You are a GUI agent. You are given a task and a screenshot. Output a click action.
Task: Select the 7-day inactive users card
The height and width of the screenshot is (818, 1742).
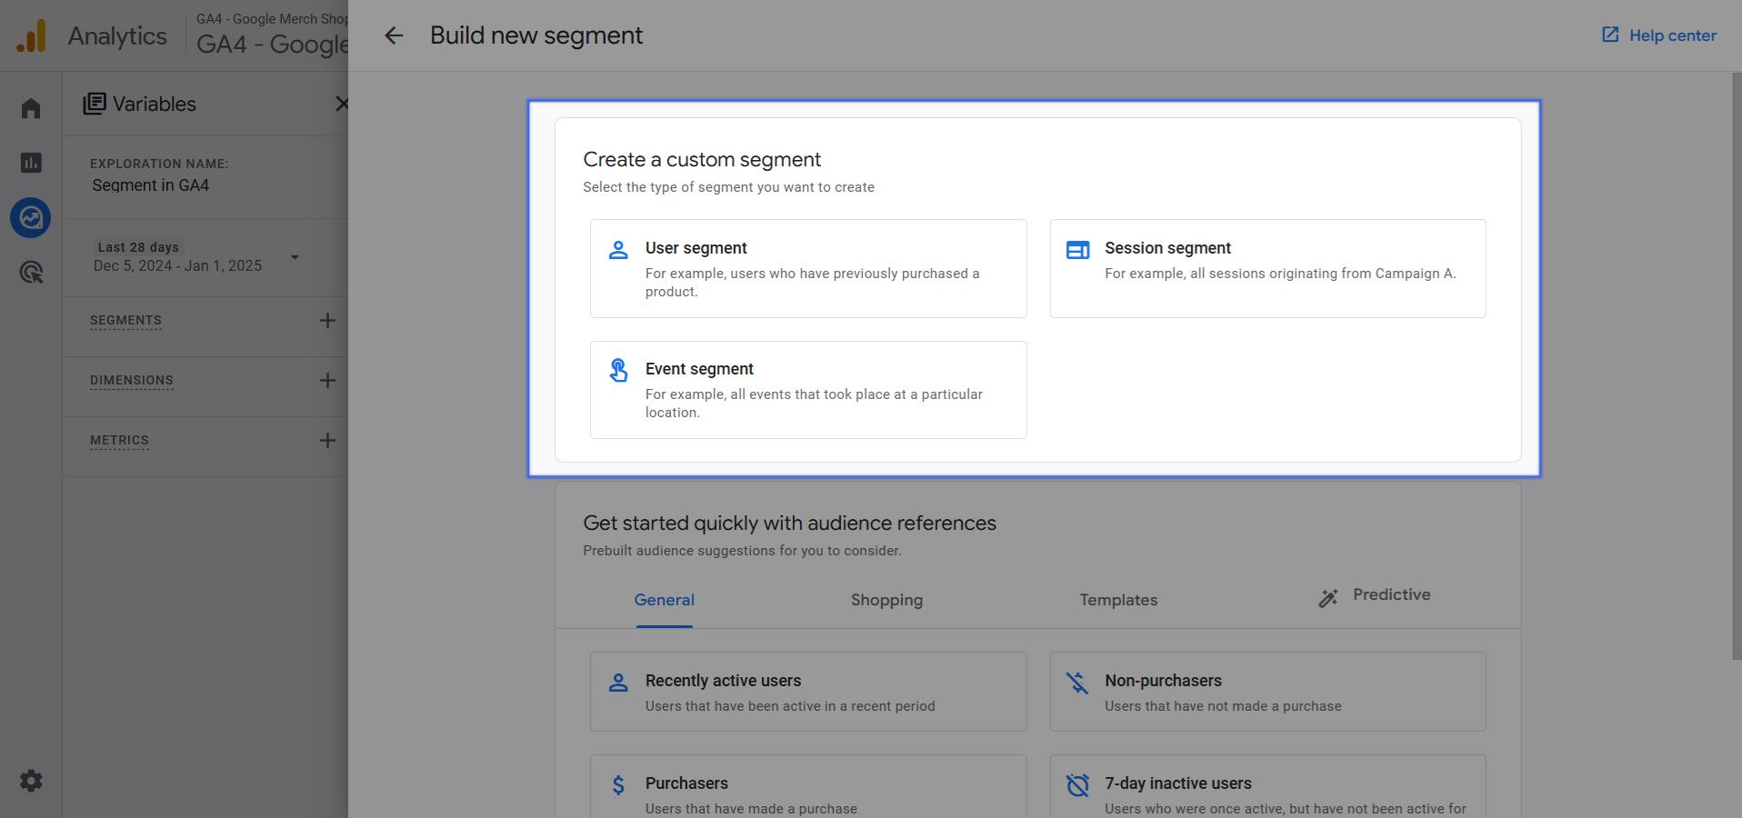pos(1267,786)
